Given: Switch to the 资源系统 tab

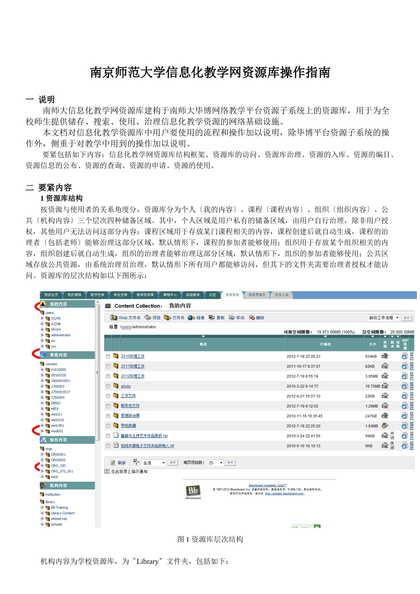Looking at the screenshot, I should pyautogui.click(x=232, y=295).
